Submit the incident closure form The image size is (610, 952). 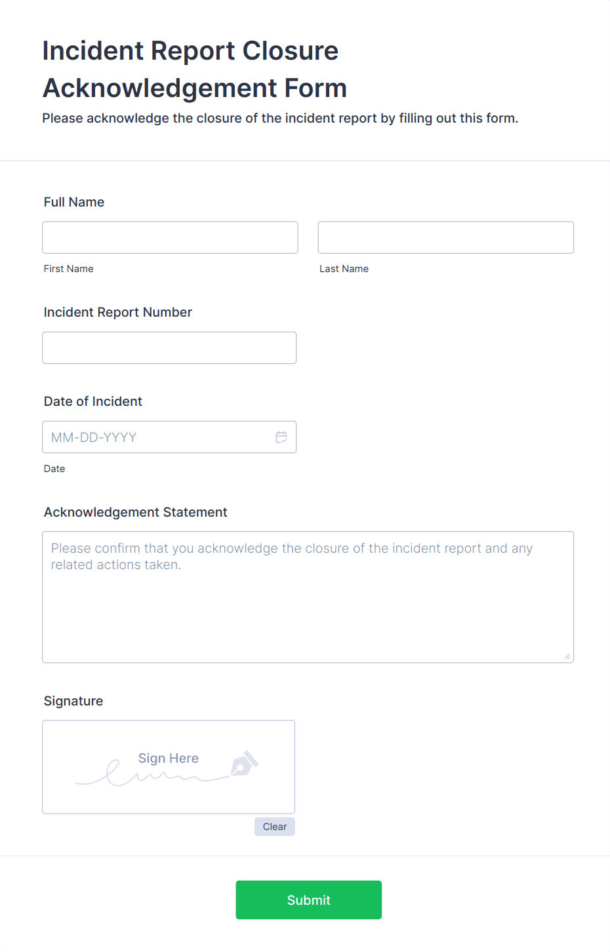pyautogui.click(x=308, y=900)
